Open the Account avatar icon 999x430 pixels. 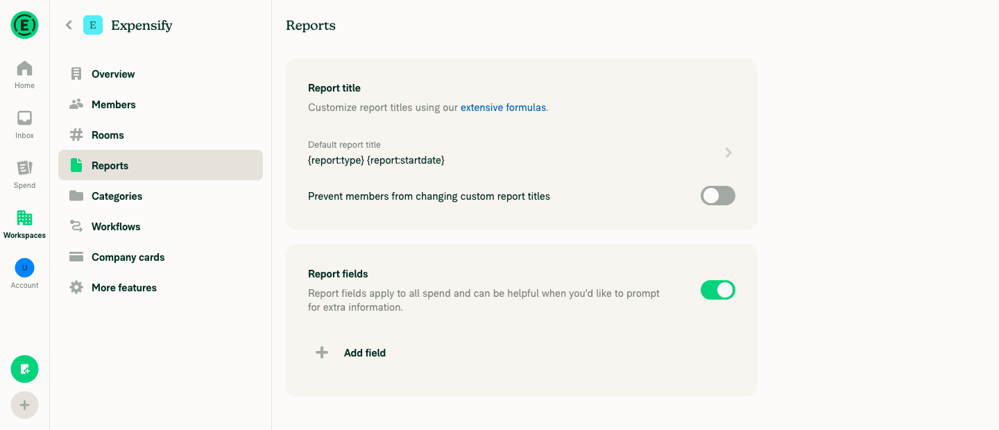[x=24, y=268]
